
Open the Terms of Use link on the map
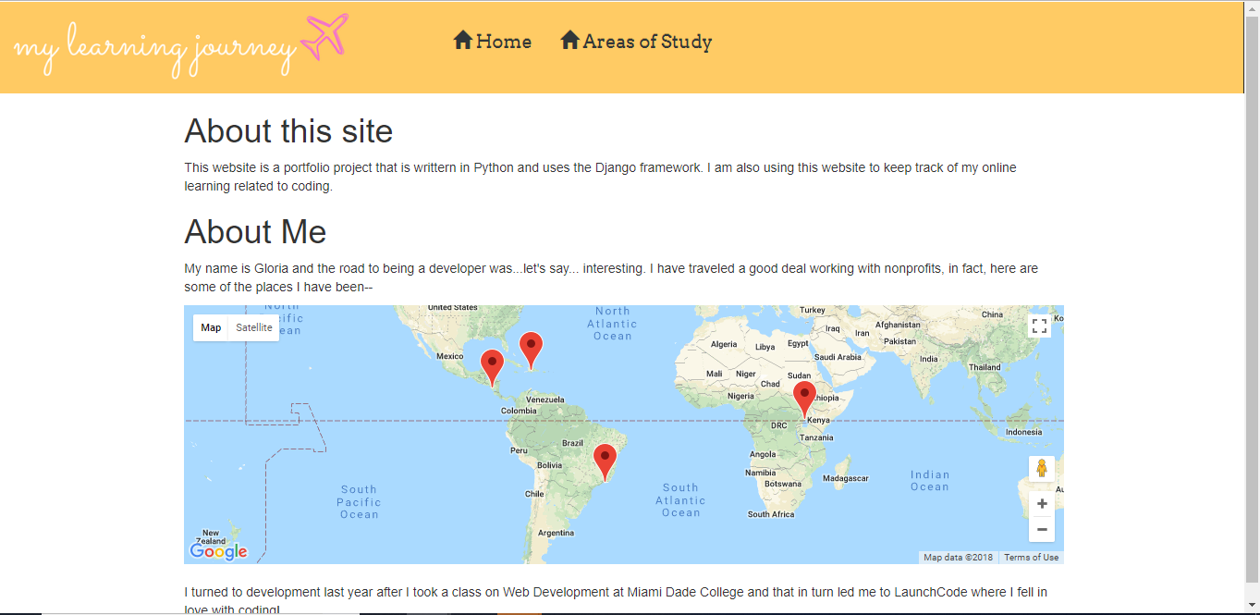click(1031, 557)
